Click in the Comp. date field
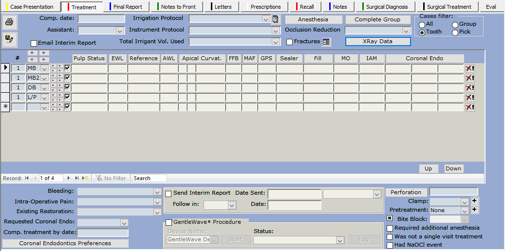This screenshot has height=251, width=505. (x=102, y=19)
